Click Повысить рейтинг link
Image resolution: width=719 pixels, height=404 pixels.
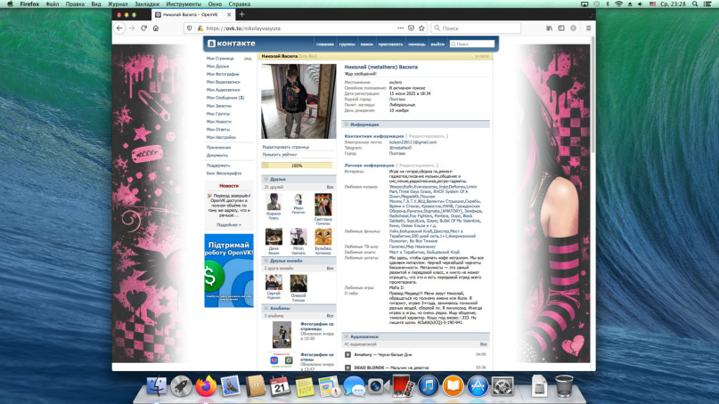tap(280, 155)
